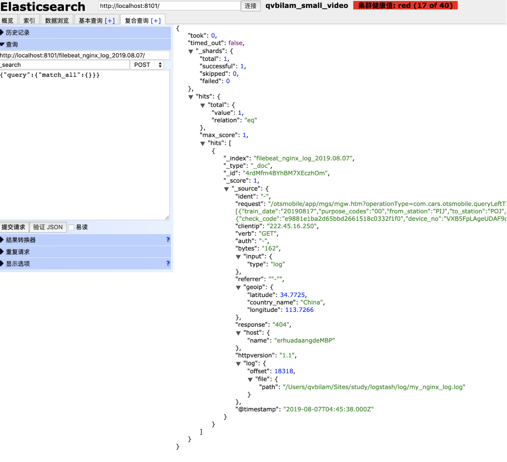Click the "bytes" value 162
Viewport: 507px width, 462px height.
pyautogui.click(x=270, y=249)
